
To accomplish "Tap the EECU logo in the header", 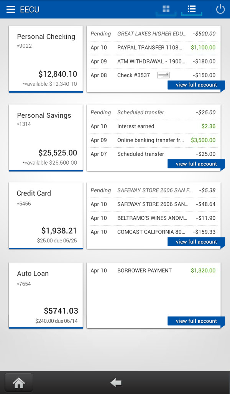I will tap(29, 9).
